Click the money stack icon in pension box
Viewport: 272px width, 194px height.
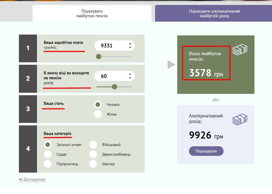click(x=240, y=50)
